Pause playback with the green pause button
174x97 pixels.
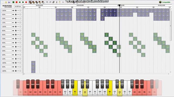coord(13,2)
